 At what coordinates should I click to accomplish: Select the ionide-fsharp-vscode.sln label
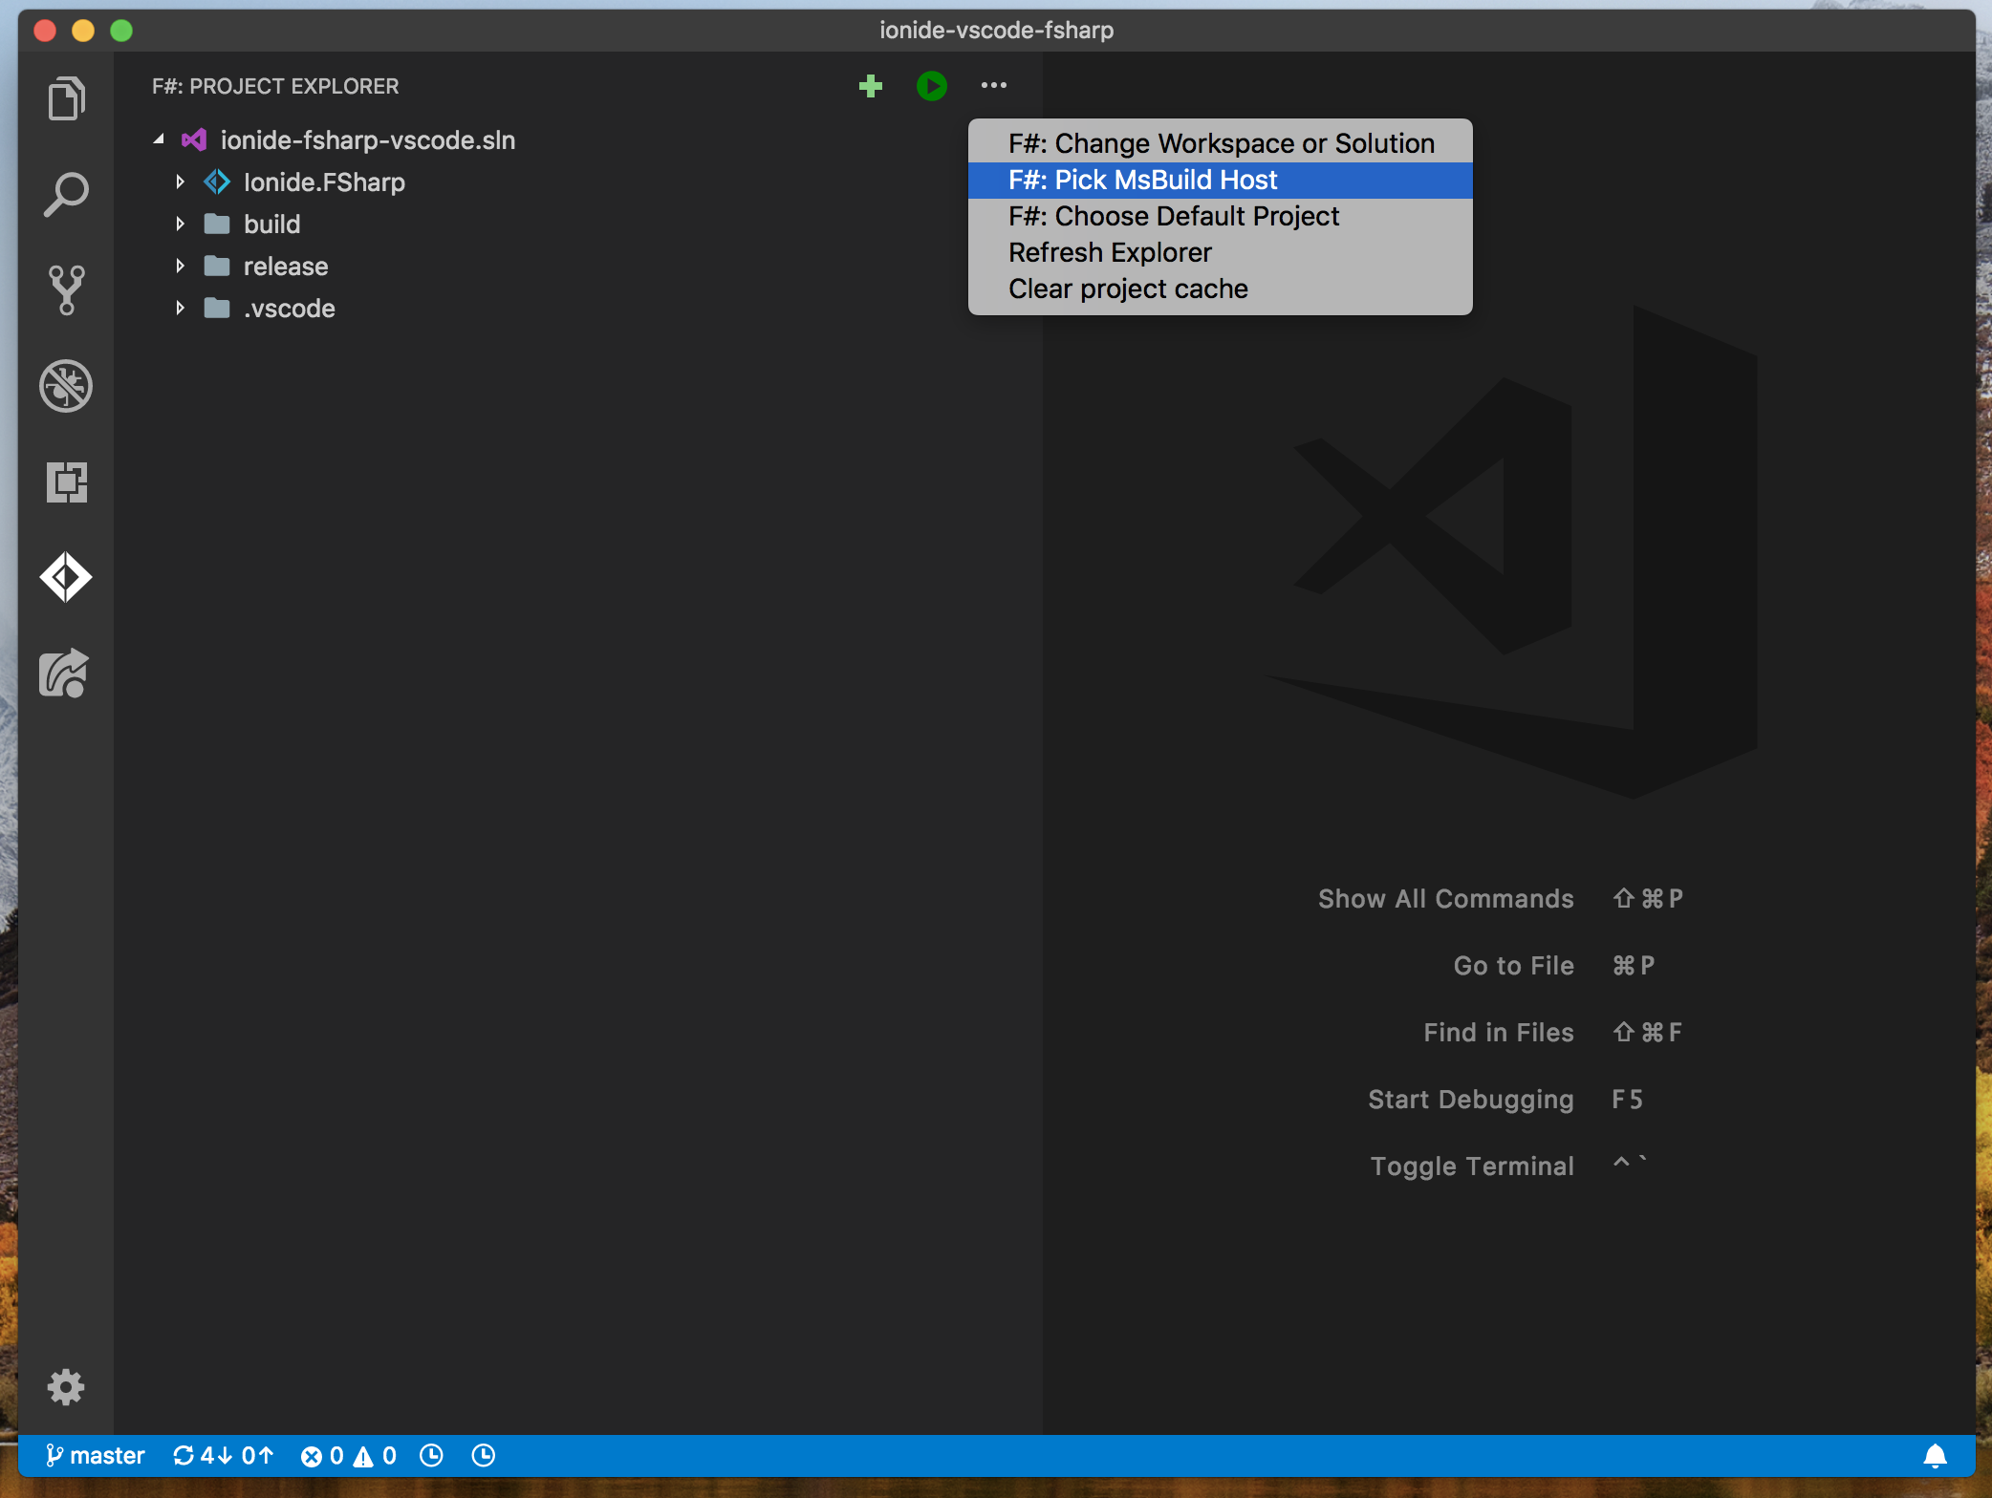coord(368,140)
